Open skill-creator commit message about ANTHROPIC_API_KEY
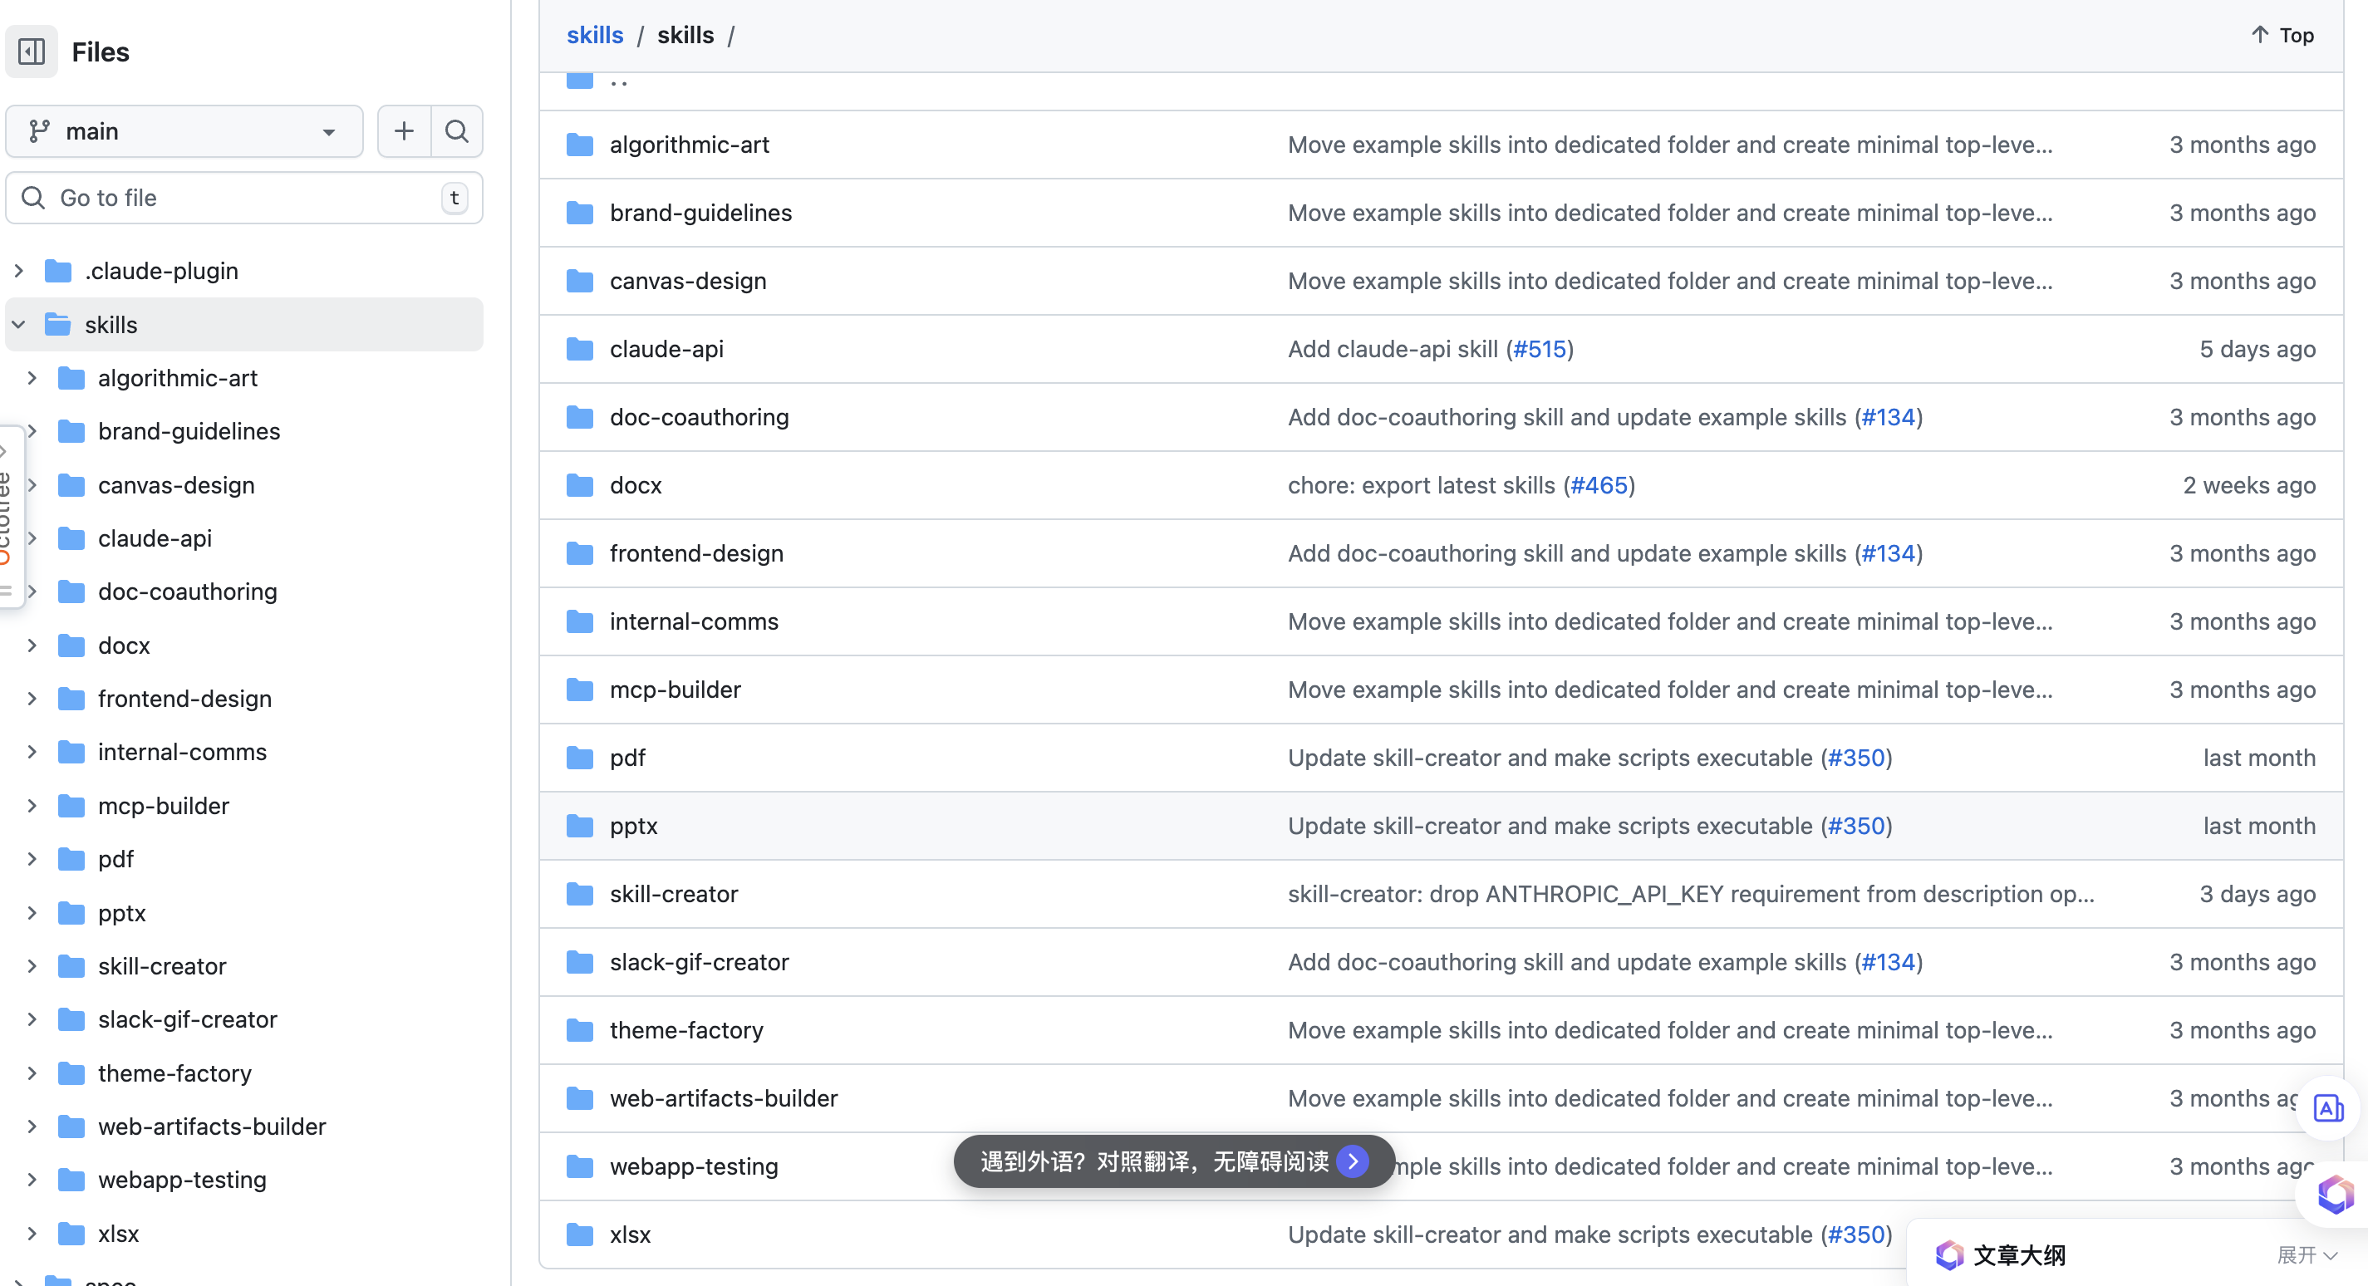 1691,894
